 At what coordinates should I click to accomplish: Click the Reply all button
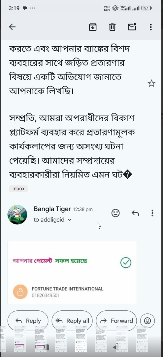[72, 321]
